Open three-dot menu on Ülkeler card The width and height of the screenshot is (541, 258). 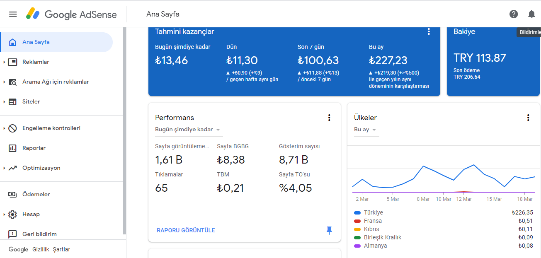coord(528,118)
